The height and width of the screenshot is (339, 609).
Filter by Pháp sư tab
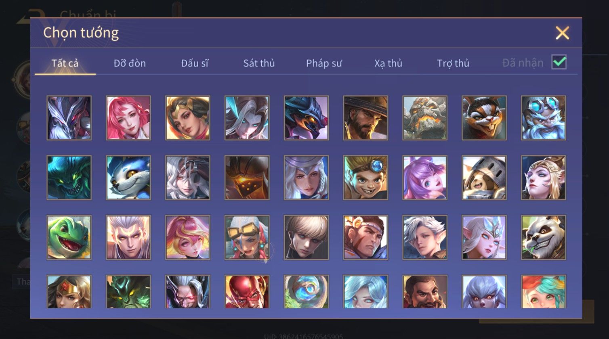(x=324, y=63)
